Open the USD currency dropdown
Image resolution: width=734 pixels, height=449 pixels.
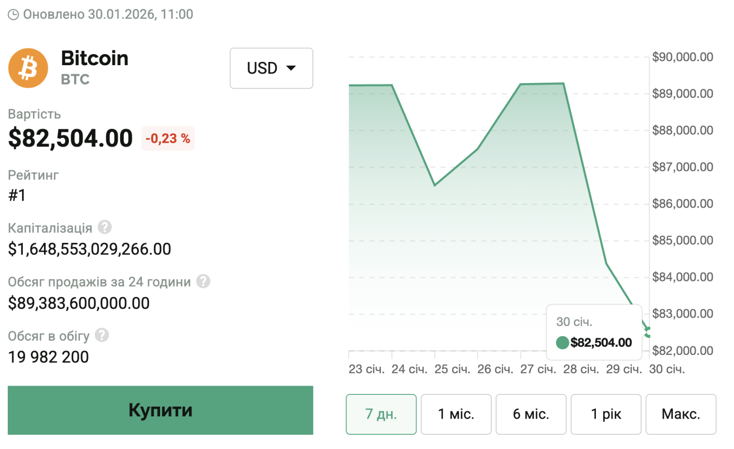click(x=271, y=68)
